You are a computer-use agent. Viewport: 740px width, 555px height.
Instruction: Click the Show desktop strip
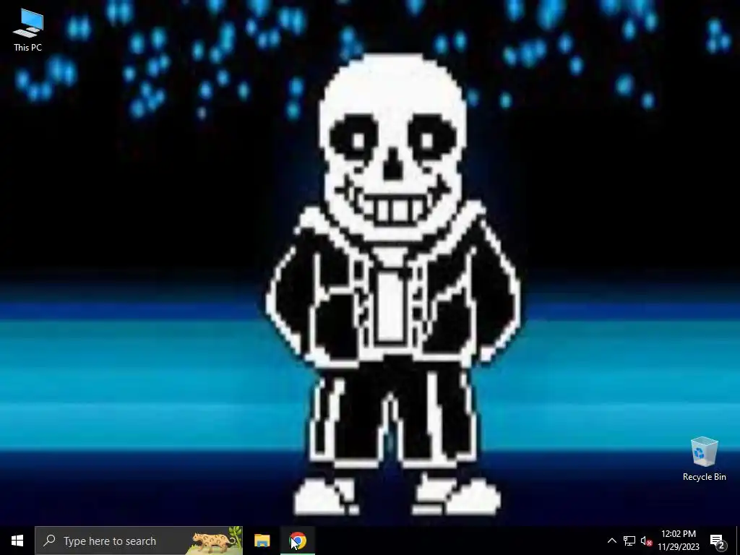[x=738, y=541]
